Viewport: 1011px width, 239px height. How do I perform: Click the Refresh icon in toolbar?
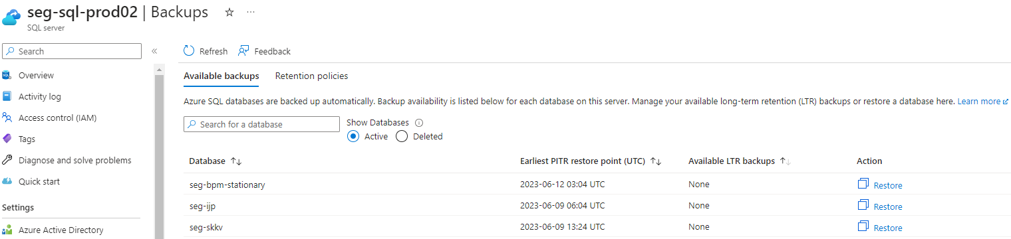point(190,51)
